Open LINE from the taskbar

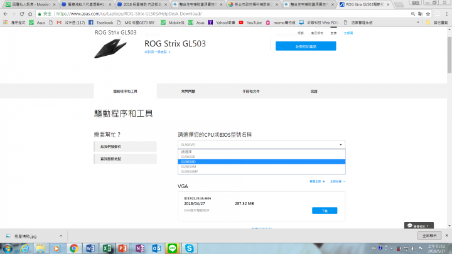[x=173, y=248]
